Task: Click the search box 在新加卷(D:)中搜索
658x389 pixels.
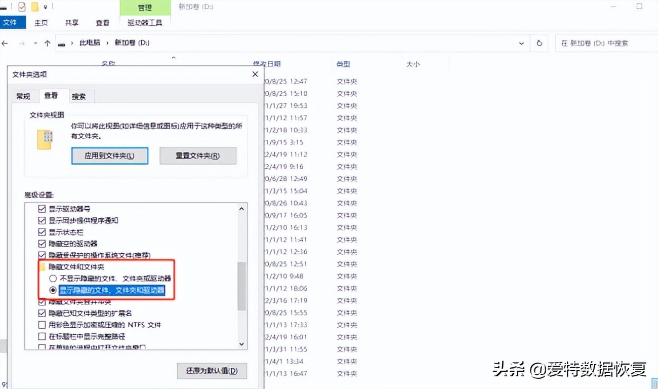Action: (607, 43)
